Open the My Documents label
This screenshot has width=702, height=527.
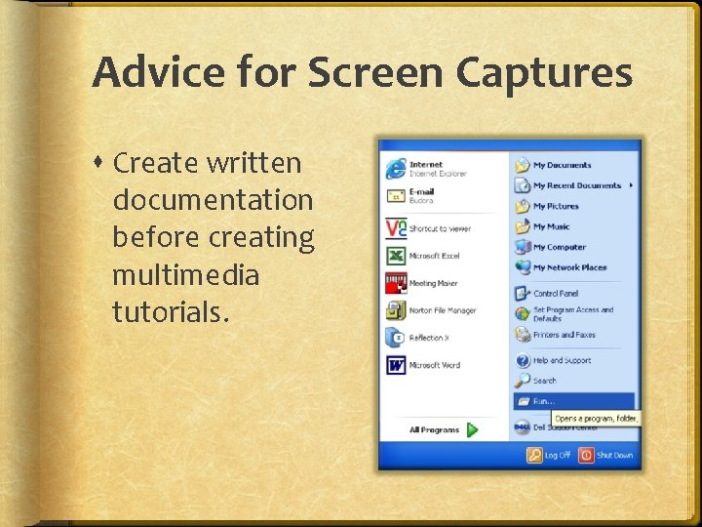[563, 165]
